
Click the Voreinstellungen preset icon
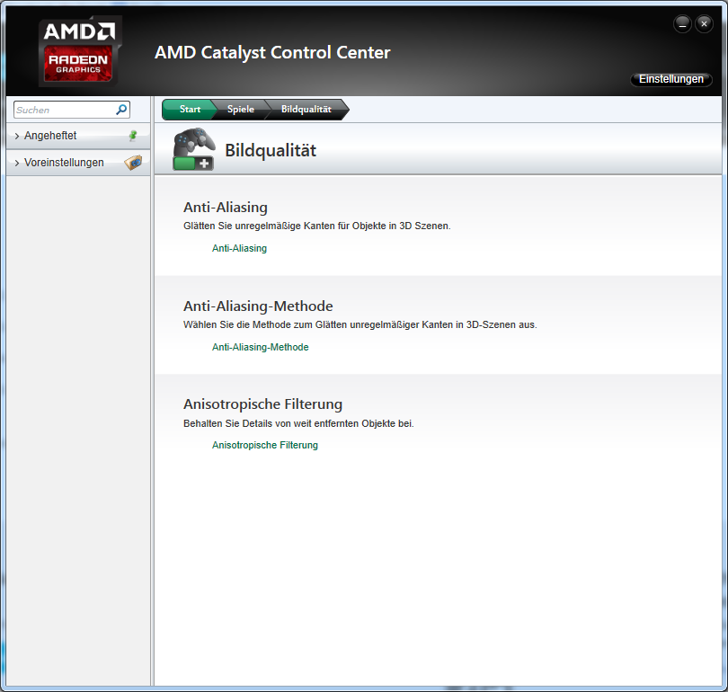[x=133, y=163]
